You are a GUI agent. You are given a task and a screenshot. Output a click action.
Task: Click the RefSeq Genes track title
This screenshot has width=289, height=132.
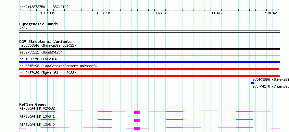(x=33, y=104)
